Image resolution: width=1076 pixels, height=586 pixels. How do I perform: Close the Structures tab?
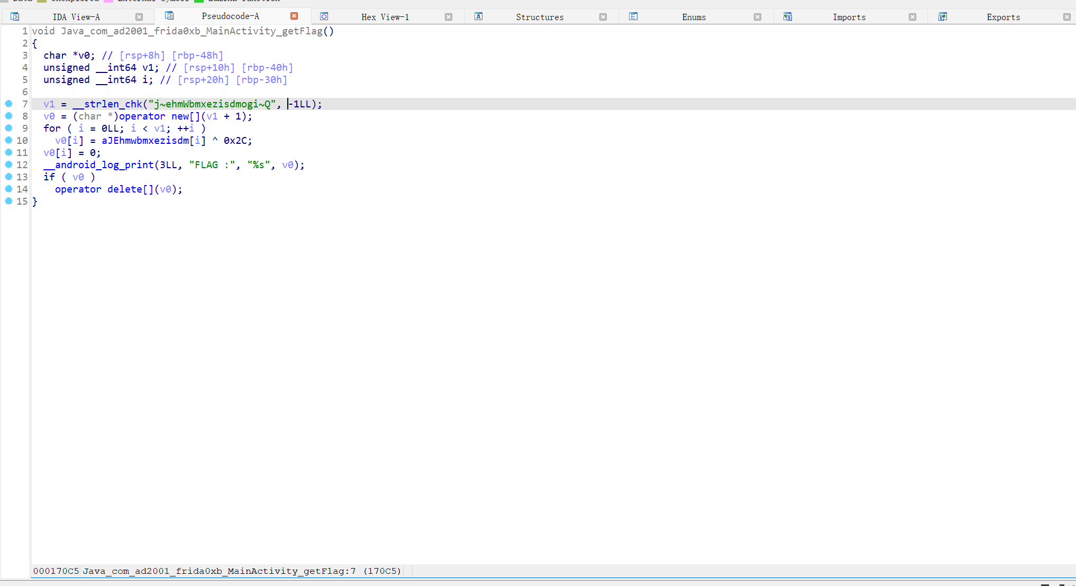pyautogui.click(x=603, y=17)
